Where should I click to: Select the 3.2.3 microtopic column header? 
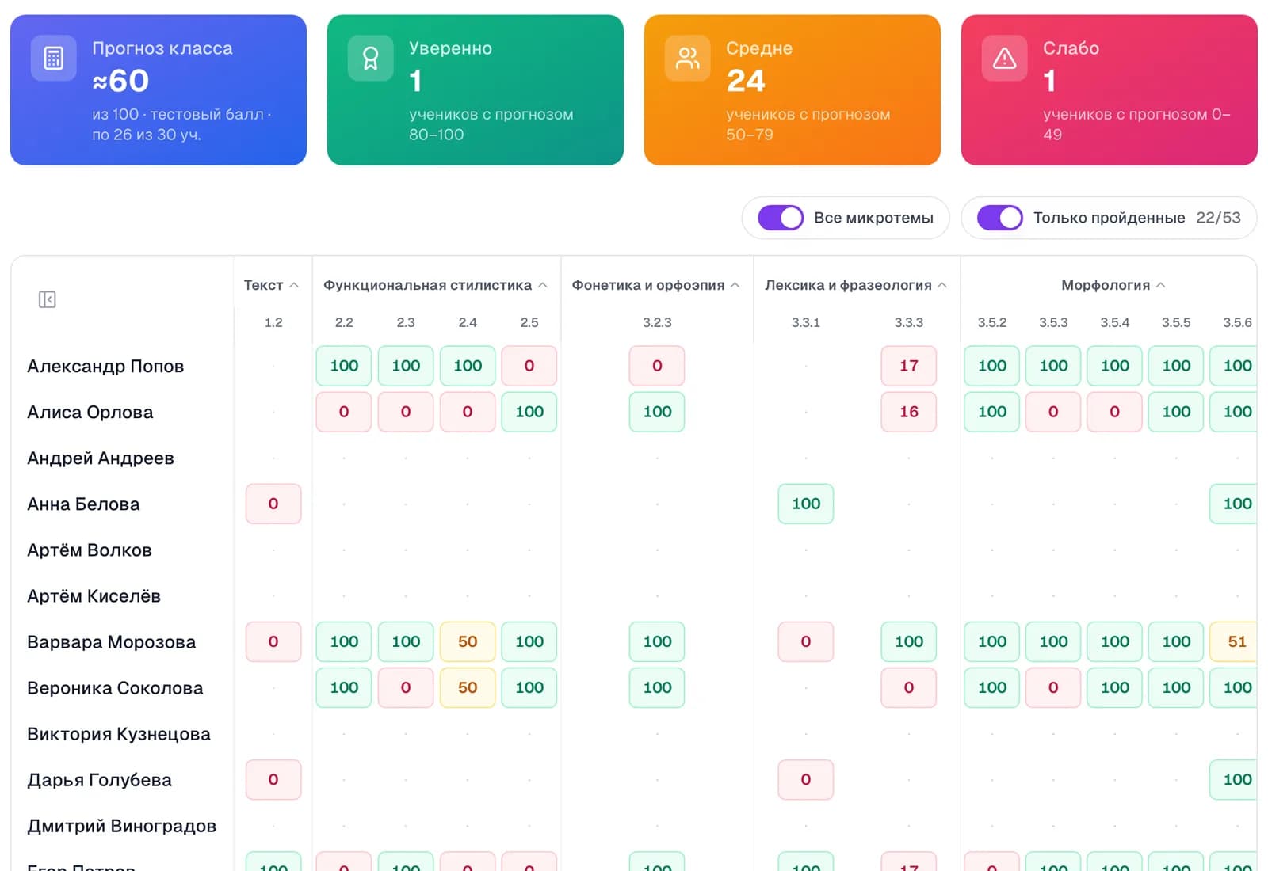pos(657,322)
